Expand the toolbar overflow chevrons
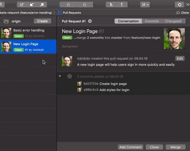Viewport: 190px width, 151px height. 188,5
